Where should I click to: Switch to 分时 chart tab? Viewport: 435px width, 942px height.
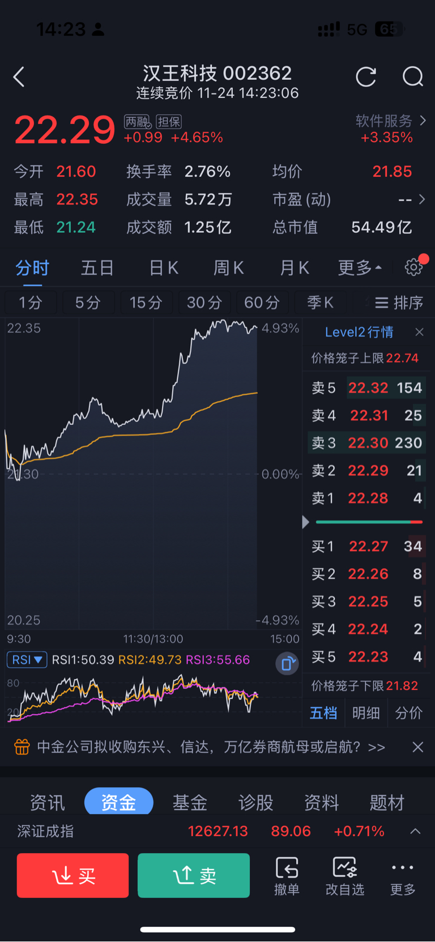(32, 267)
